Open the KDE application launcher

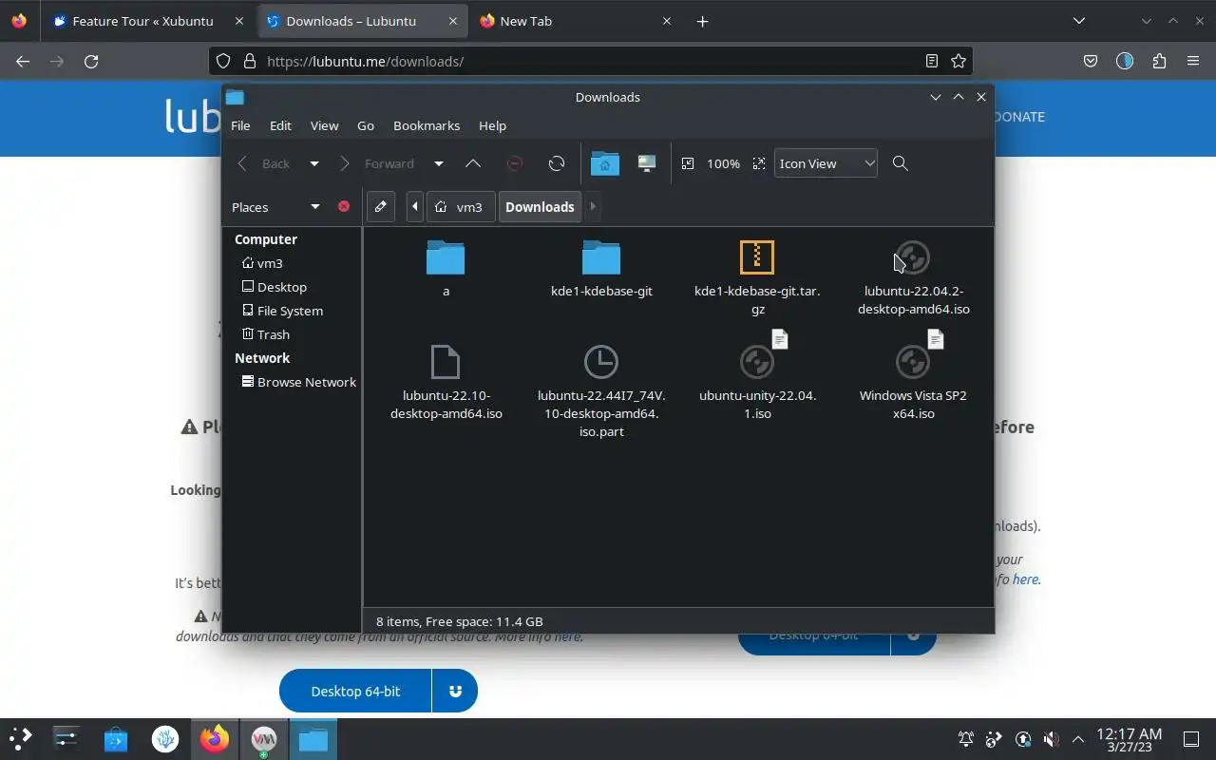click(21, 738)
